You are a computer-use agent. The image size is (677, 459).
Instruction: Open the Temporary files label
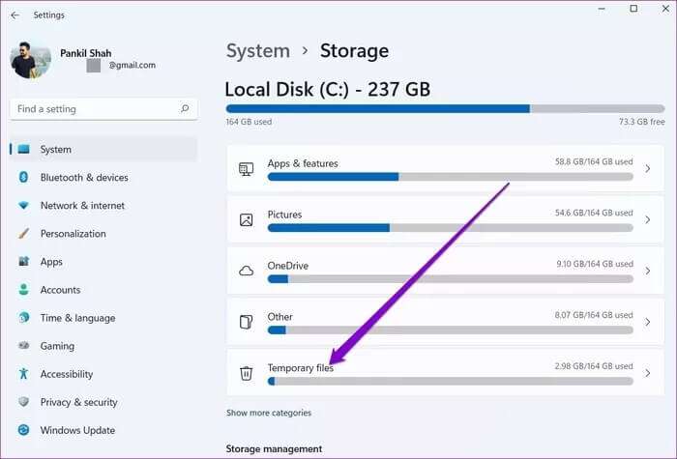click(x=301, y=368)
